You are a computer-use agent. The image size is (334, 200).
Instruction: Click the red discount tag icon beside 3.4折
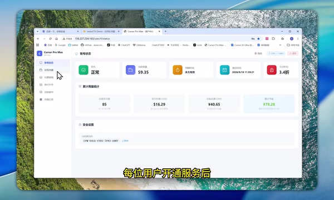click(x=272, y=70)
